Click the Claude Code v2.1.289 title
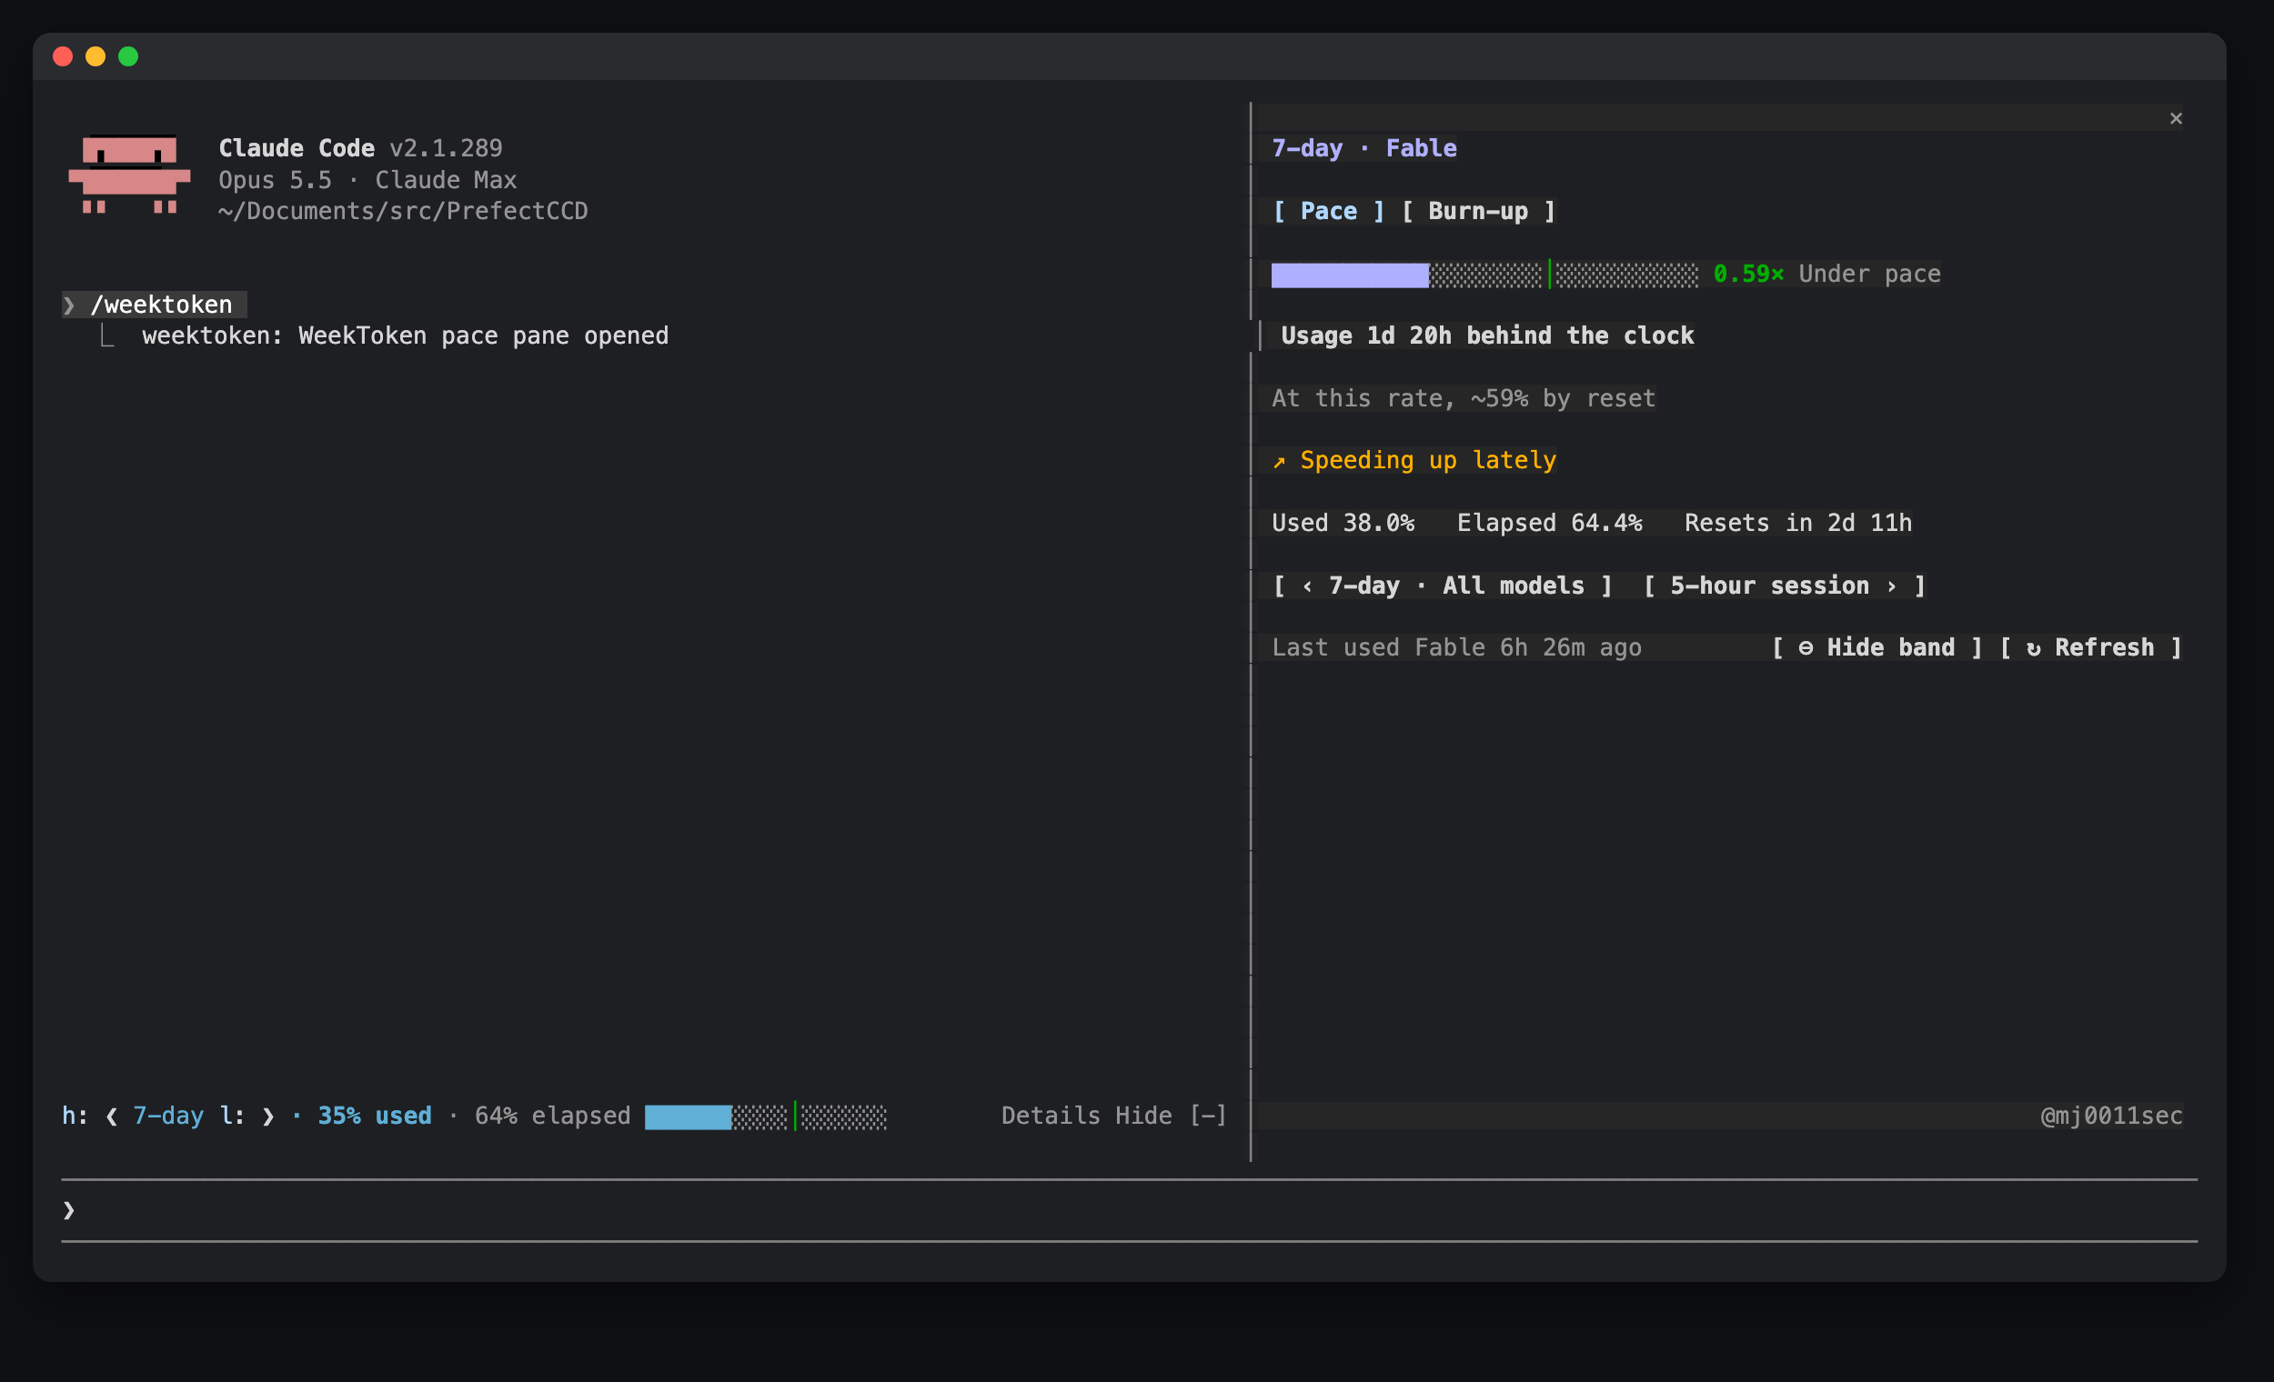 (x=360, y=148)
